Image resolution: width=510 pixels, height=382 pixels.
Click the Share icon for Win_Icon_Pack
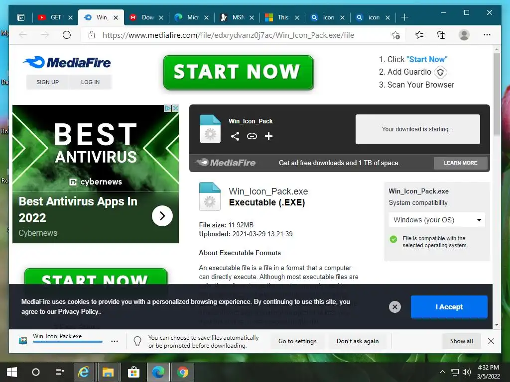pyautogui.click(x=235, y=136)
